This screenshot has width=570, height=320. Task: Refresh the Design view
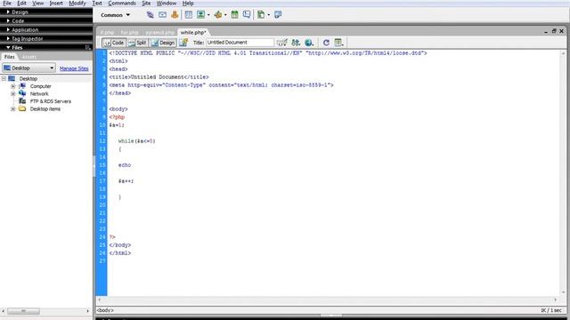326,43
